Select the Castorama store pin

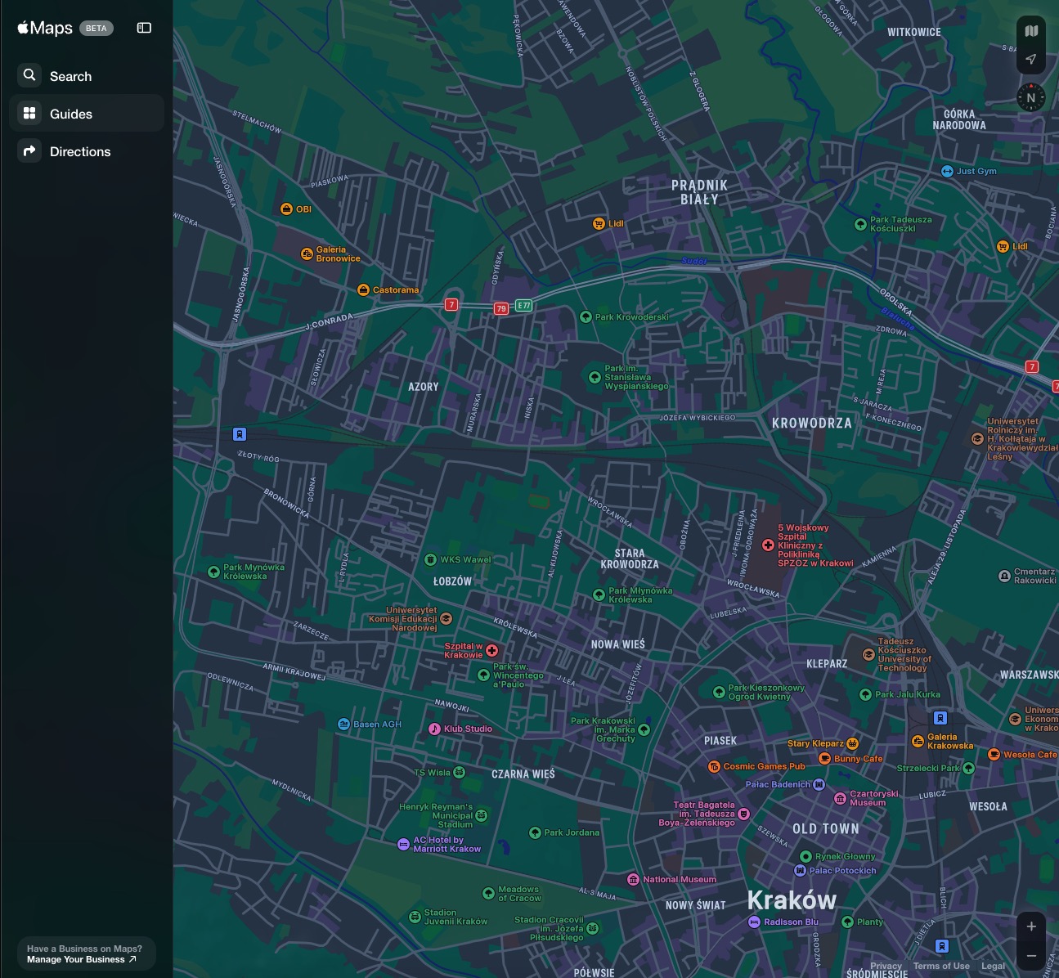(x=363, y=289)
